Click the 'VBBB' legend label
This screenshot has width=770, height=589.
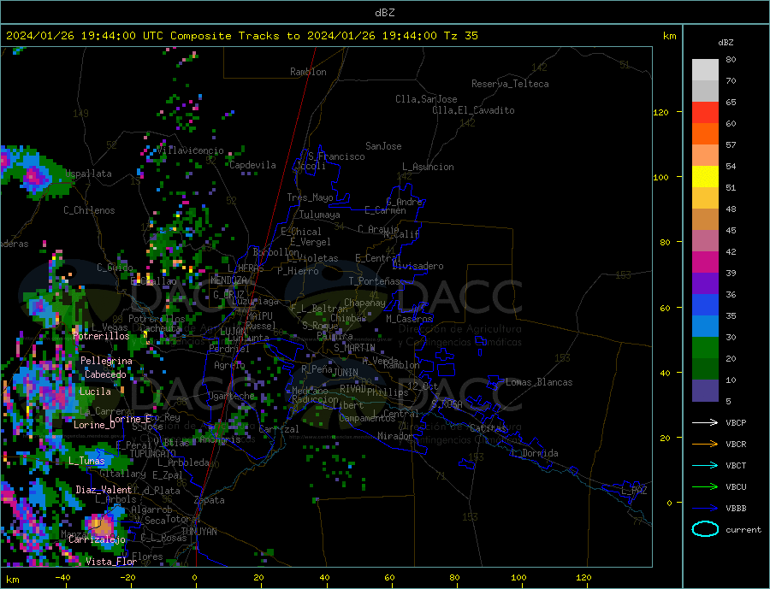pyautogui.click(x=736, y=508)
